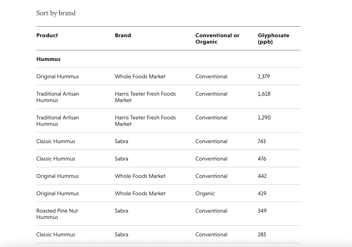The height and width of the screenshot is (247, 352).
Task: Click the Classic Hummus row with 285 ppb
Action: [168, 235]
